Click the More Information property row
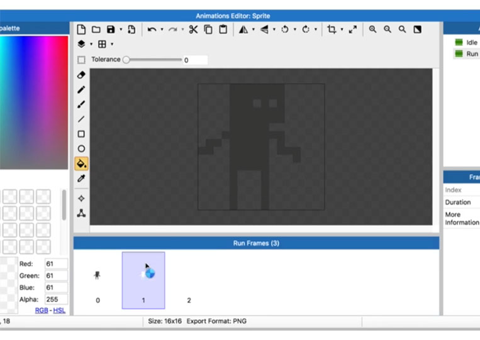 coord(462,218)
